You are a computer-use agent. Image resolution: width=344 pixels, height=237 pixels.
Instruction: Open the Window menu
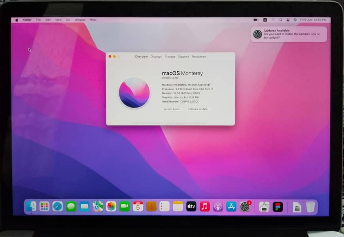(80, 20)
